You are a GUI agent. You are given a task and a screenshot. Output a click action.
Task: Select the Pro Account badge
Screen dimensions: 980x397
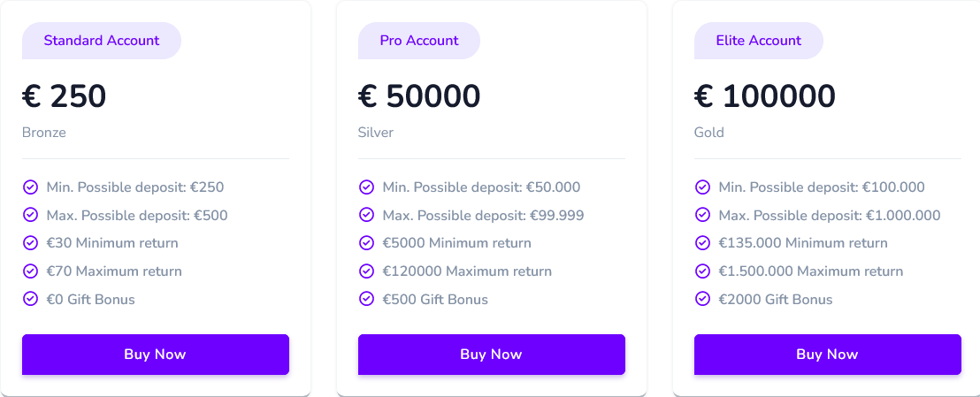(419, 41)
